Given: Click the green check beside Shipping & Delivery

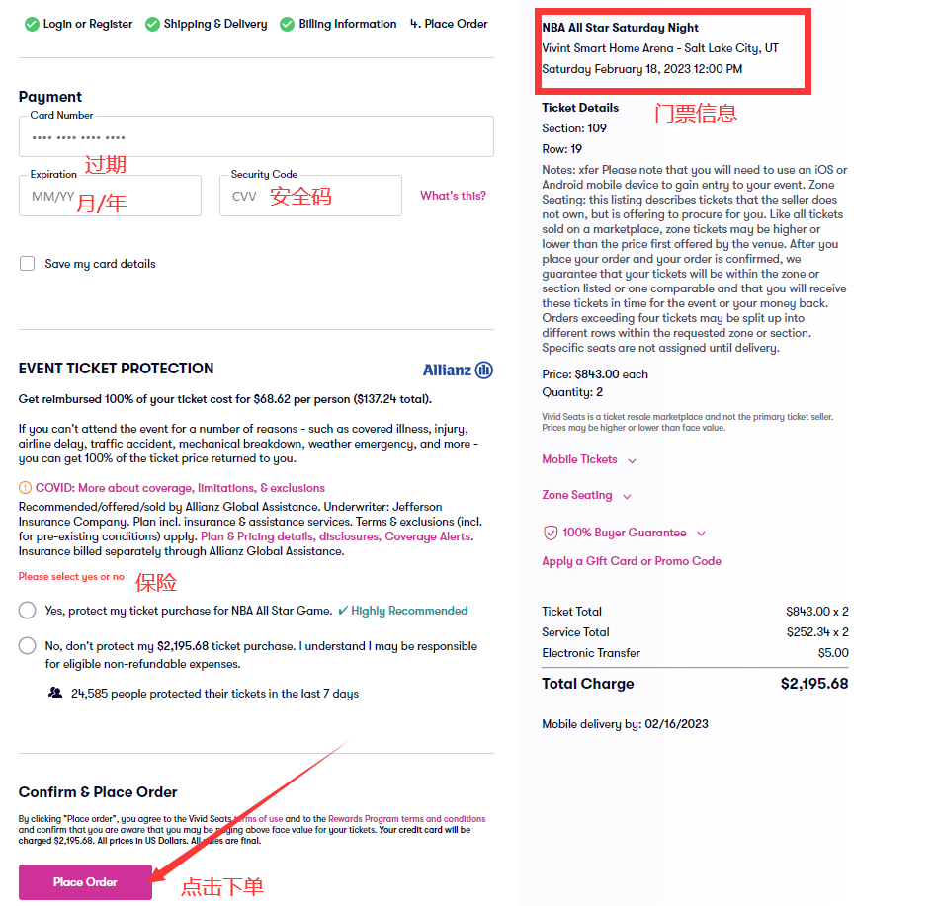Looking at the screenshot, I should 152,24.
